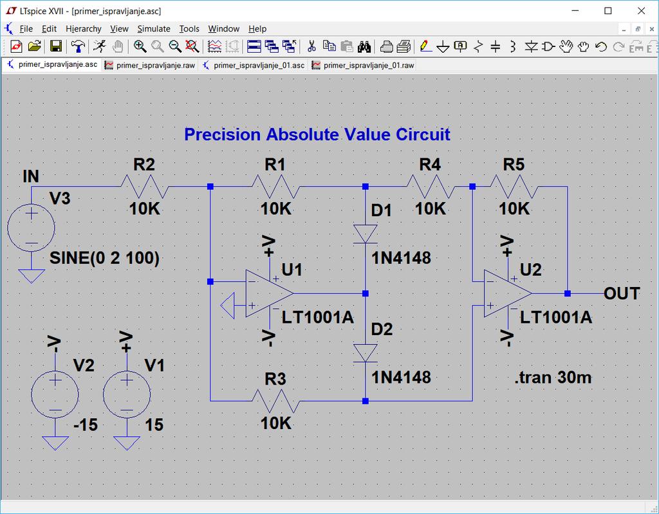Switch to the primer_ispravljanje_01.raw tab
This screenshot has width=659, height=514.
[x=363, y=65]
